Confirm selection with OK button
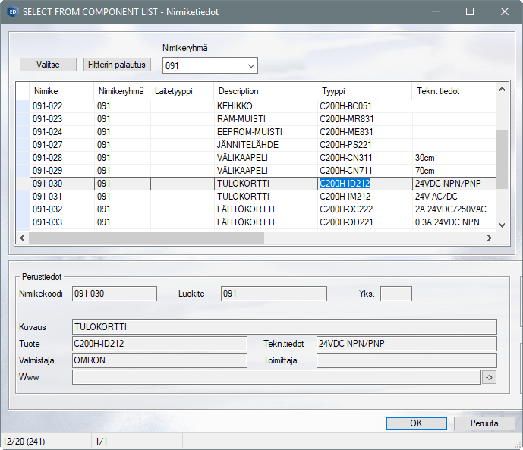The width and height of the screenshot is (523, 450). pos(416,423)
